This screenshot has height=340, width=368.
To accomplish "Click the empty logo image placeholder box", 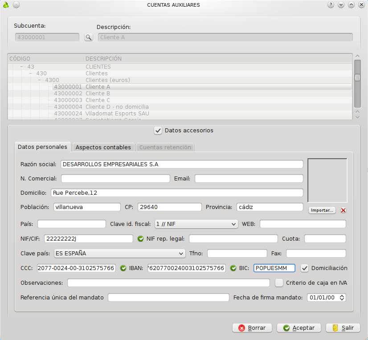I will point(327,180).
